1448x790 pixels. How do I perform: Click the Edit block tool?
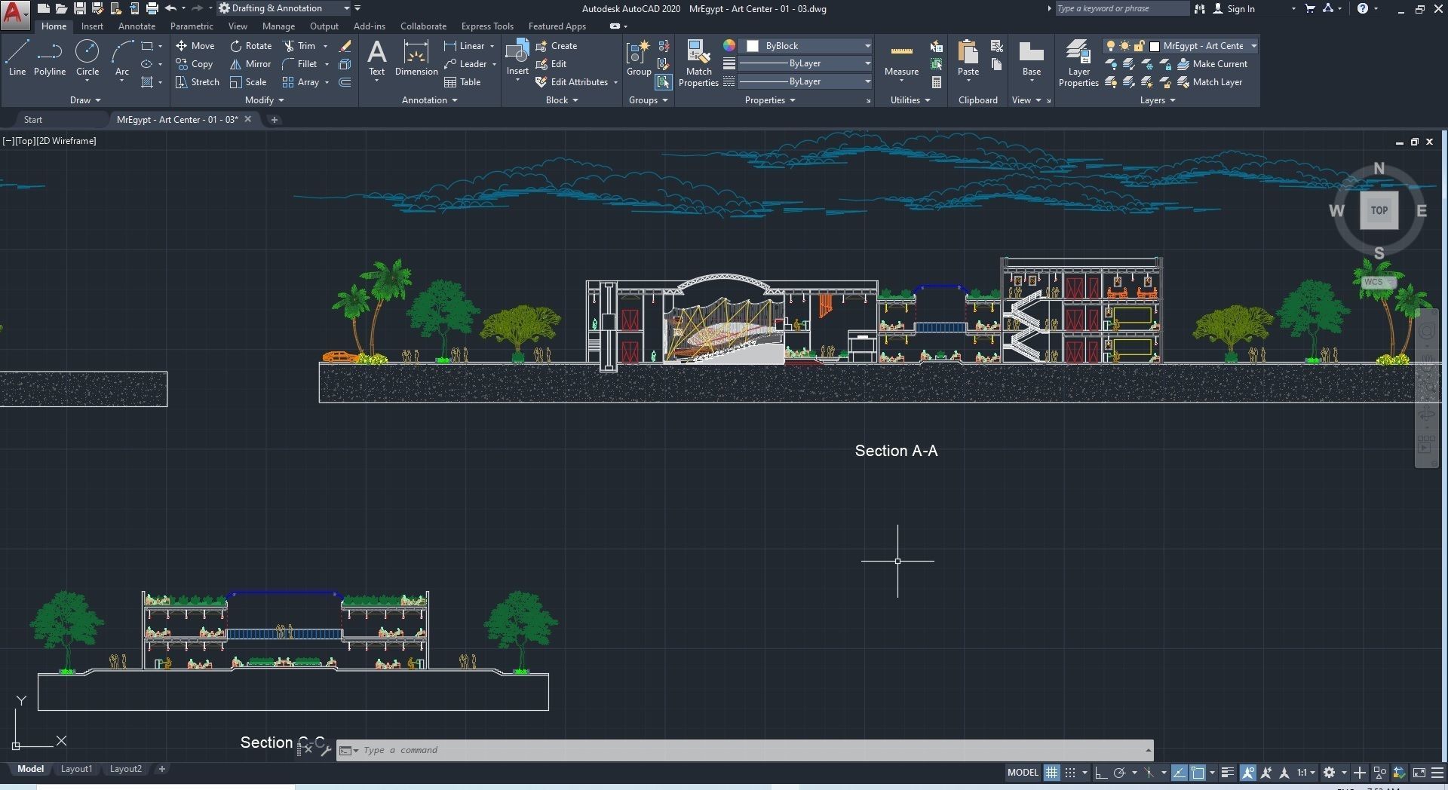[x=551, y=64]
